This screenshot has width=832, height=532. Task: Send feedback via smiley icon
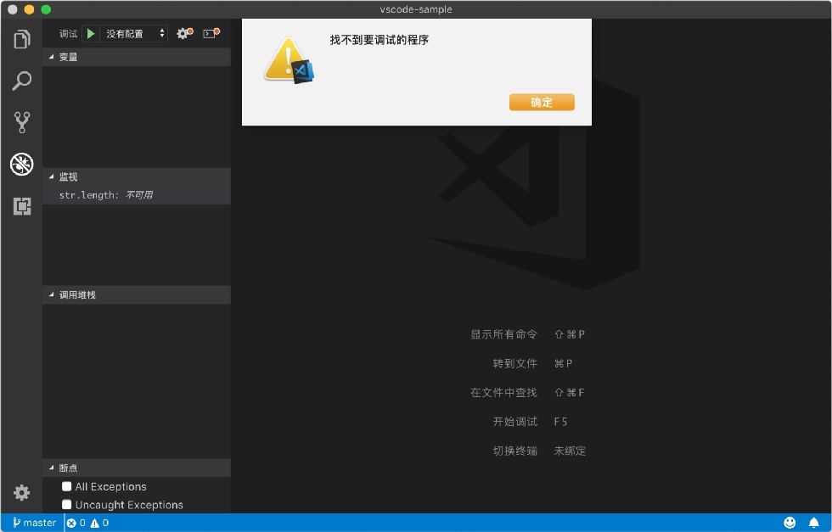coord(790,523)
